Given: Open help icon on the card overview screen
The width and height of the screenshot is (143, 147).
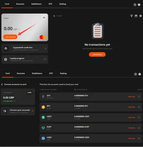Looking at the screenshot, I should [135, 5].
